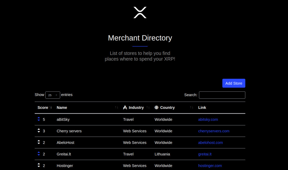The height and width of the screenshot is (170, 288).
Task: Click Travel in the aBitSky row
Action: coord(128,120)
